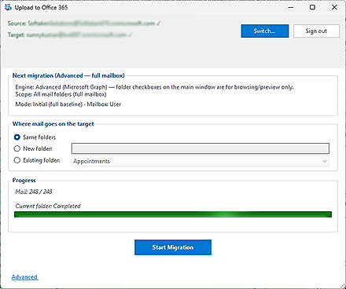Click the Switch... button
This screenshot has width=346, height=289.
[265, 31]
